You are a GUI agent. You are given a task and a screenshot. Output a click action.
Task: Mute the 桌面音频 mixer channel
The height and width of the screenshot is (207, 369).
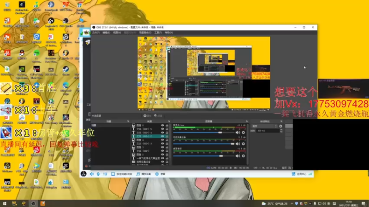(x=238, y=156)
